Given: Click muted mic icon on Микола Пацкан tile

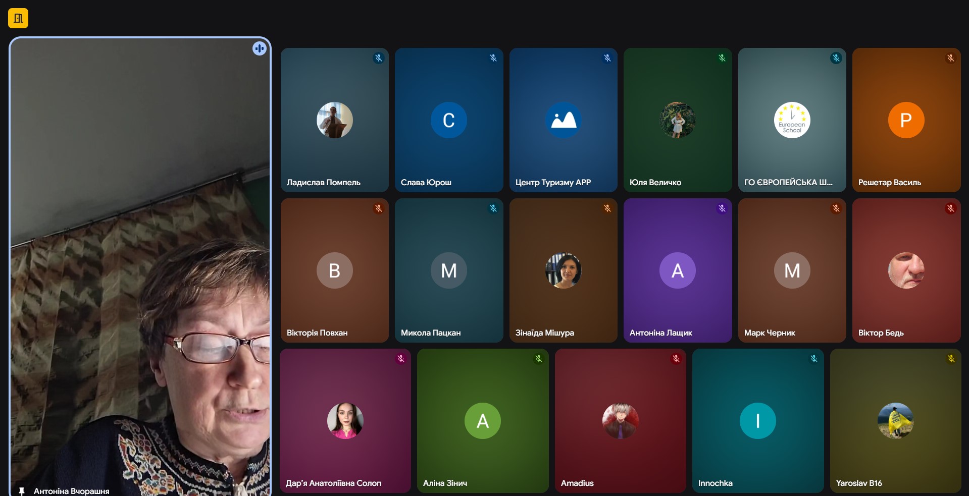Looking at the screenshot, I should click(493, 208).
